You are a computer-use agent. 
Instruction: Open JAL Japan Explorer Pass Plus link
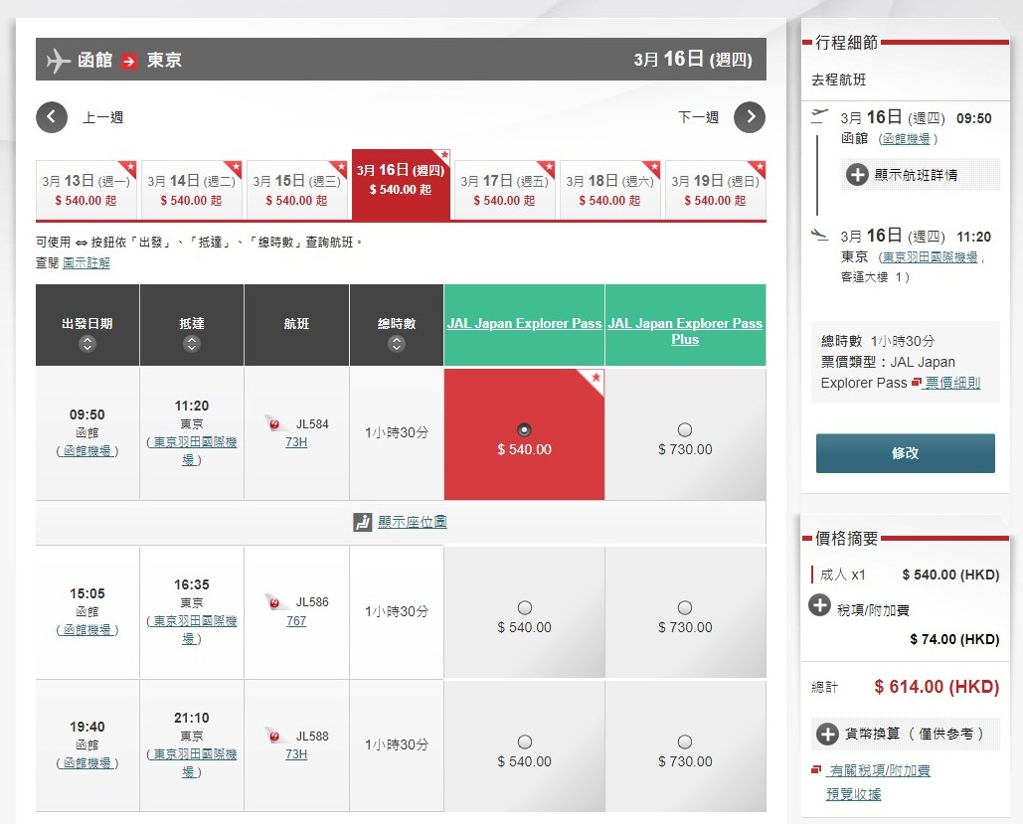click(x=685, y=331)
